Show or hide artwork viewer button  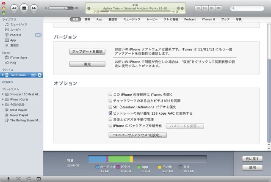point(39,179)
